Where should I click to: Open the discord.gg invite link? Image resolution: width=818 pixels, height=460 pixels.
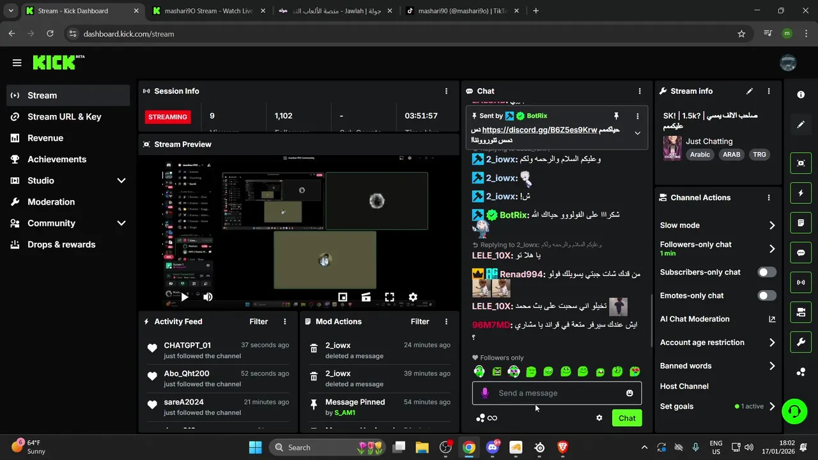(539, 130)
